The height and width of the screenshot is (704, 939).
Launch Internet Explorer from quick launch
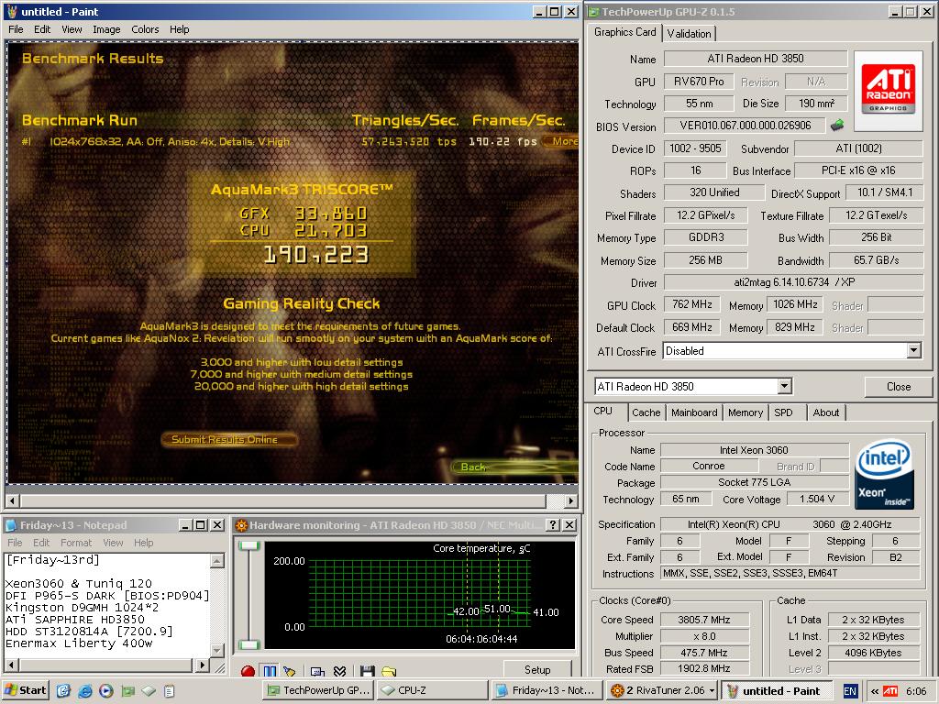(x=85, y=690)
